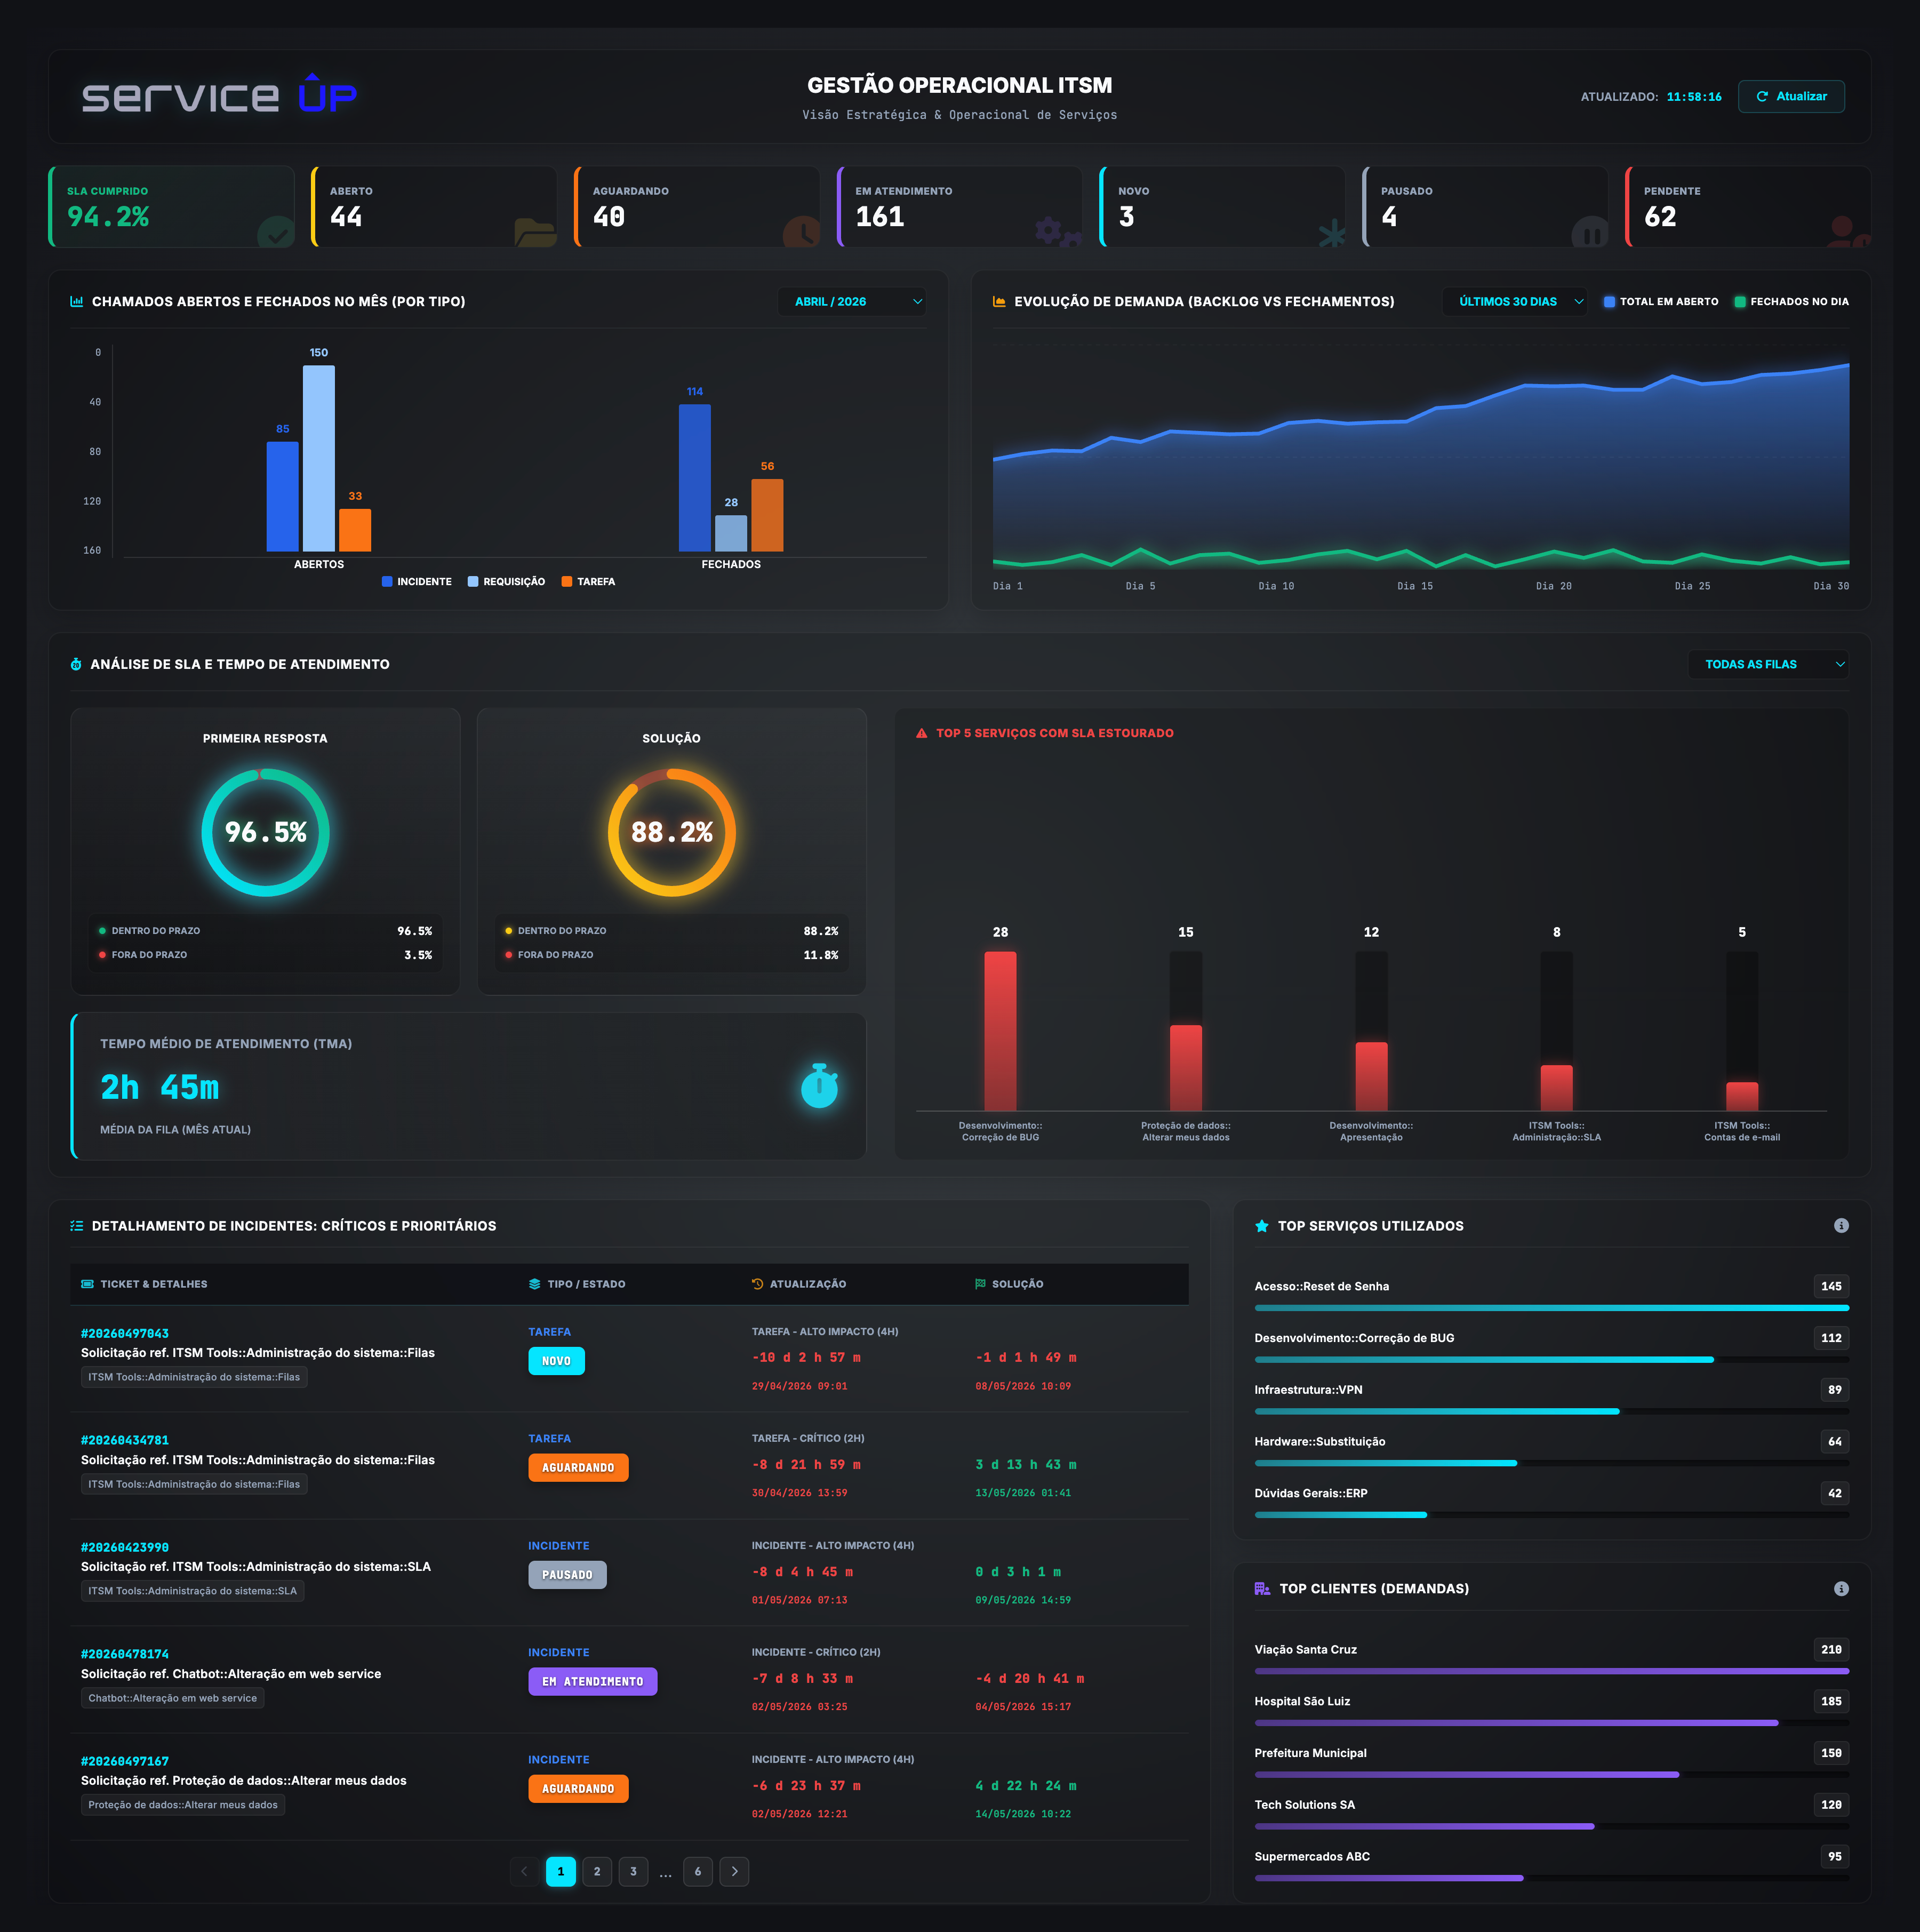Click the ticket icon in table header

click(x=88, y=1285)
